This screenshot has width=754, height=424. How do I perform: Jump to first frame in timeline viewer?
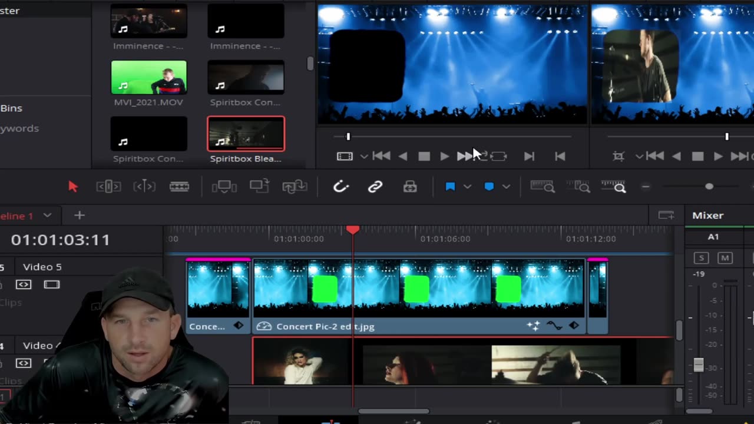[654, 156]
